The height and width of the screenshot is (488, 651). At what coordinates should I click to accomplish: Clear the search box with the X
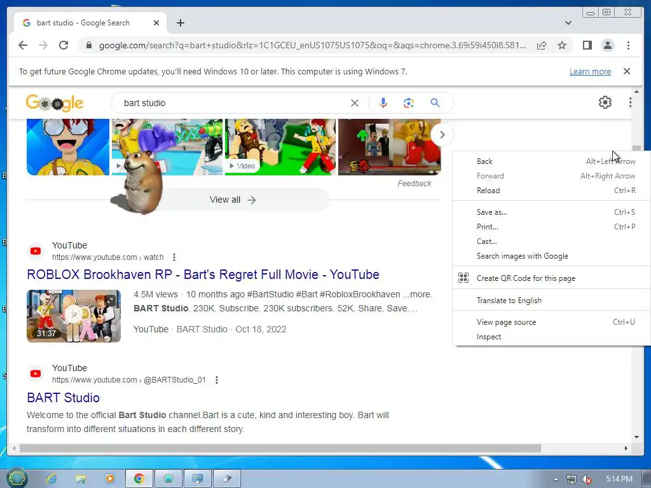(354, 103)
